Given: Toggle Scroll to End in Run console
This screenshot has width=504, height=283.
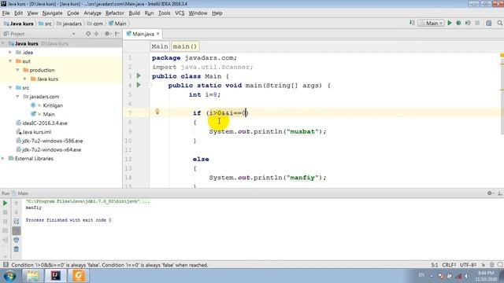Looking at the screenshot, I should [x=16, y=230].
